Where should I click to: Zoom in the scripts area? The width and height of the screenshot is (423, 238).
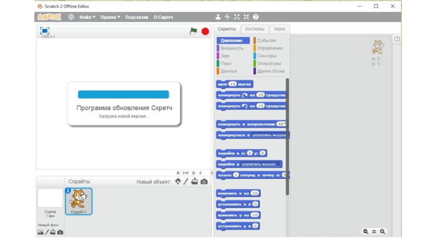pos(382,232)
